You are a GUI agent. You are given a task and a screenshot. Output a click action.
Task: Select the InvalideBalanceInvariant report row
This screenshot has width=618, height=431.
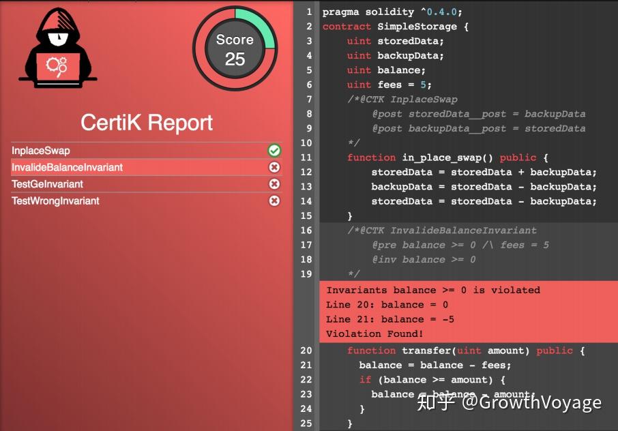(146, 168)
